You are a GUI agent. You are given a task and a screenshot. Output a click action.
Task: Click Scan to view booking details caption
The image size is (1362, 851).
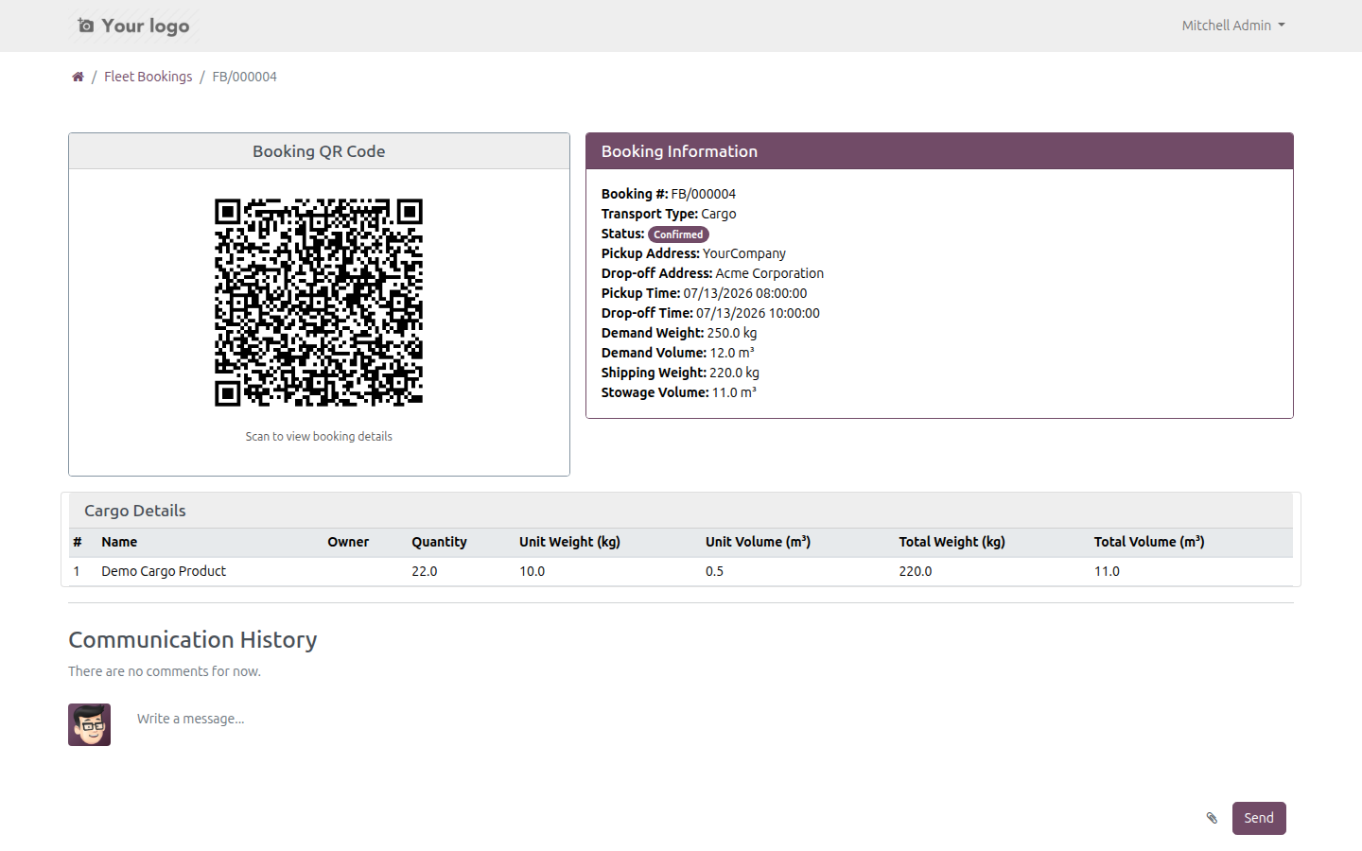tap(319, 437)
